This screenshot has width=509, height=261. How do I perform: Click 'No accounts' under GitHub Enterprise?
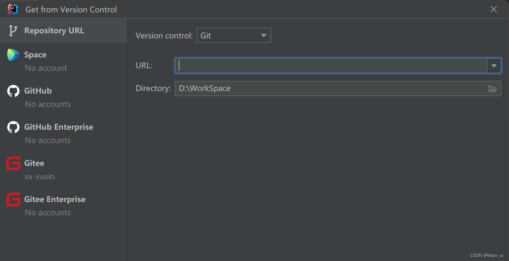48,140
